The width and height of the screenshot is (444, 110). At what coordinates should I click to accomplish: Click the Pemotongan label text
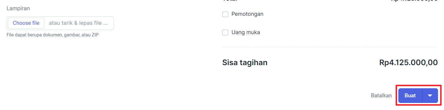pyautogui.click(x=247, y=14)
